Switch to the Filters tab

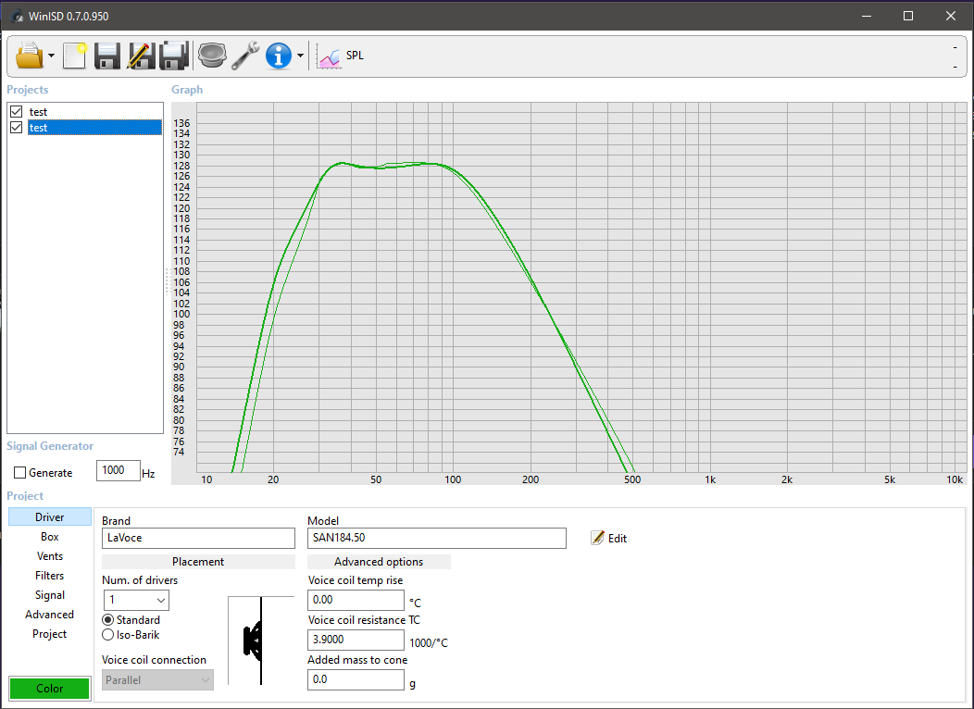tap(50, 576)
